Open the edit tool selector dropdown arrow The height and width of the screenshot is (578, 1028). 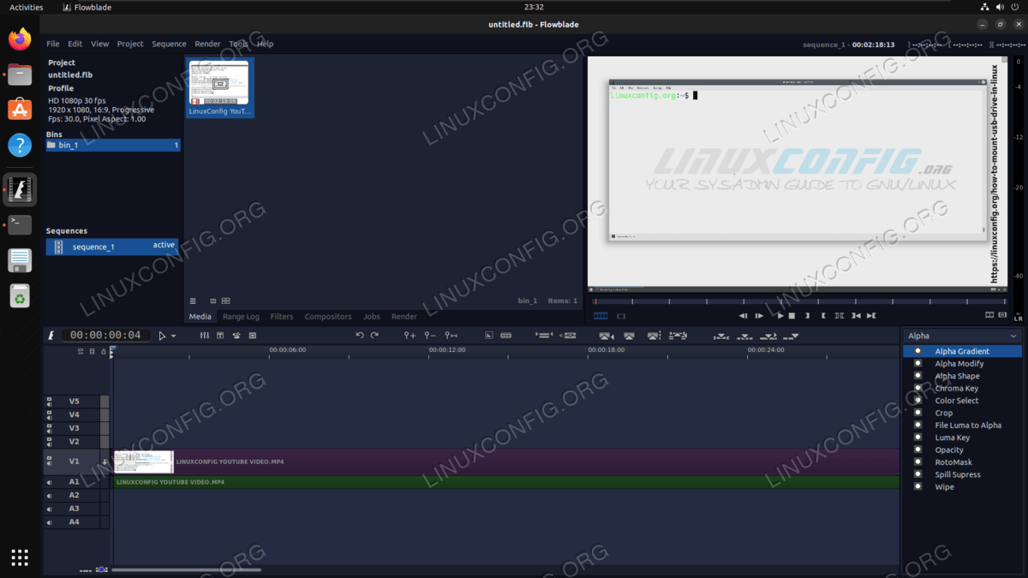[x=174, y=337]
